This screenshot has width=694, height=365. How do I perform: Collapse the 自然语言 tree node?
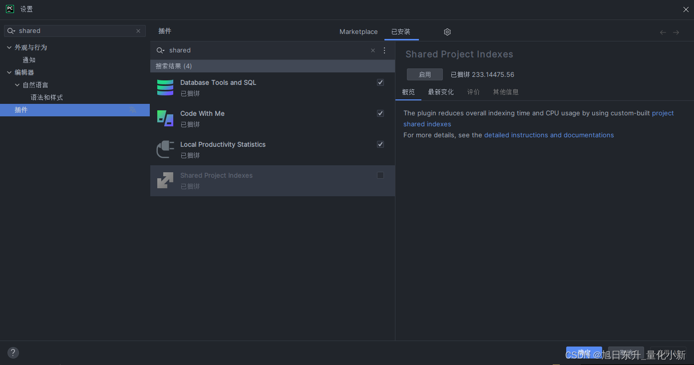tap(17, 85)
